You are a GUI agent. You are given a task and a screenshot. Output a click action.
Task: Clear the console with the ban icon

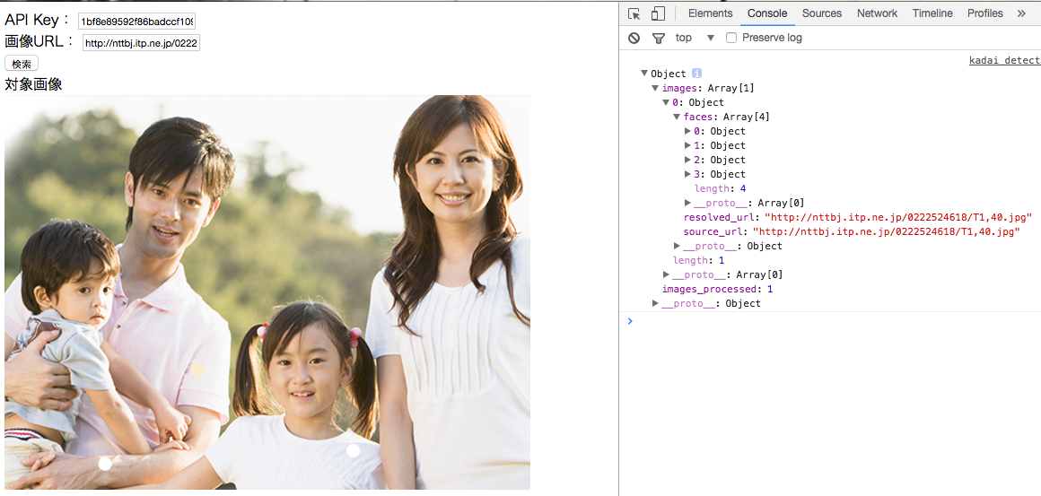(634, 38)
